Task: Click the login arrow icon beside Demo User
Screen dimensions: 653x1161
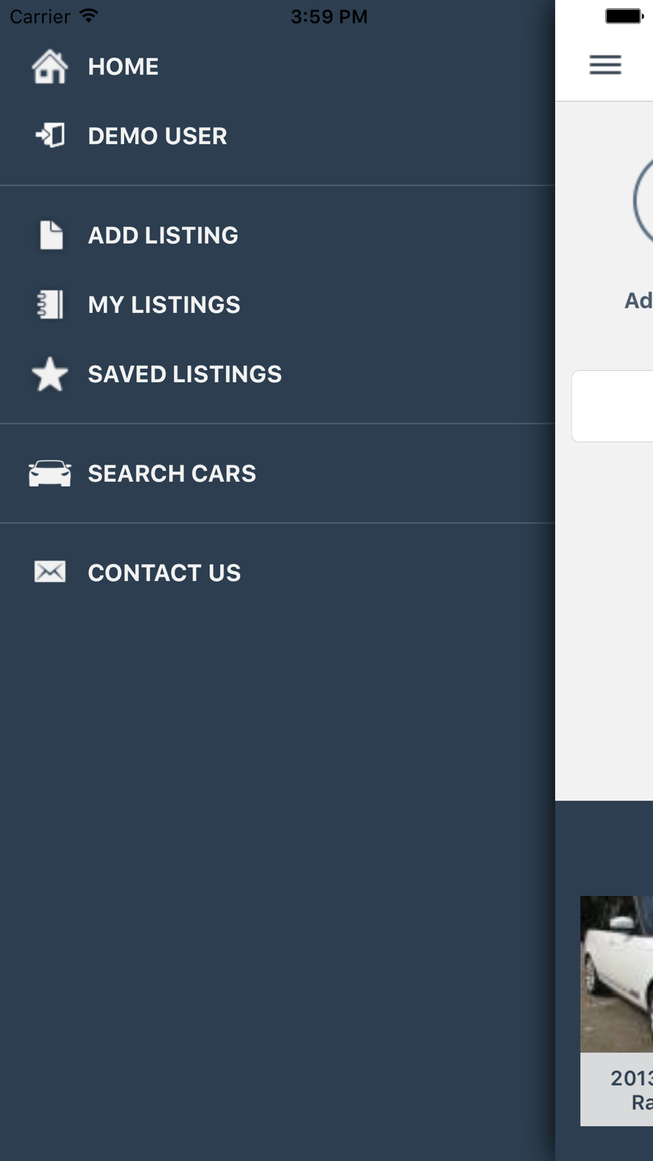Action: coord(50,136)
